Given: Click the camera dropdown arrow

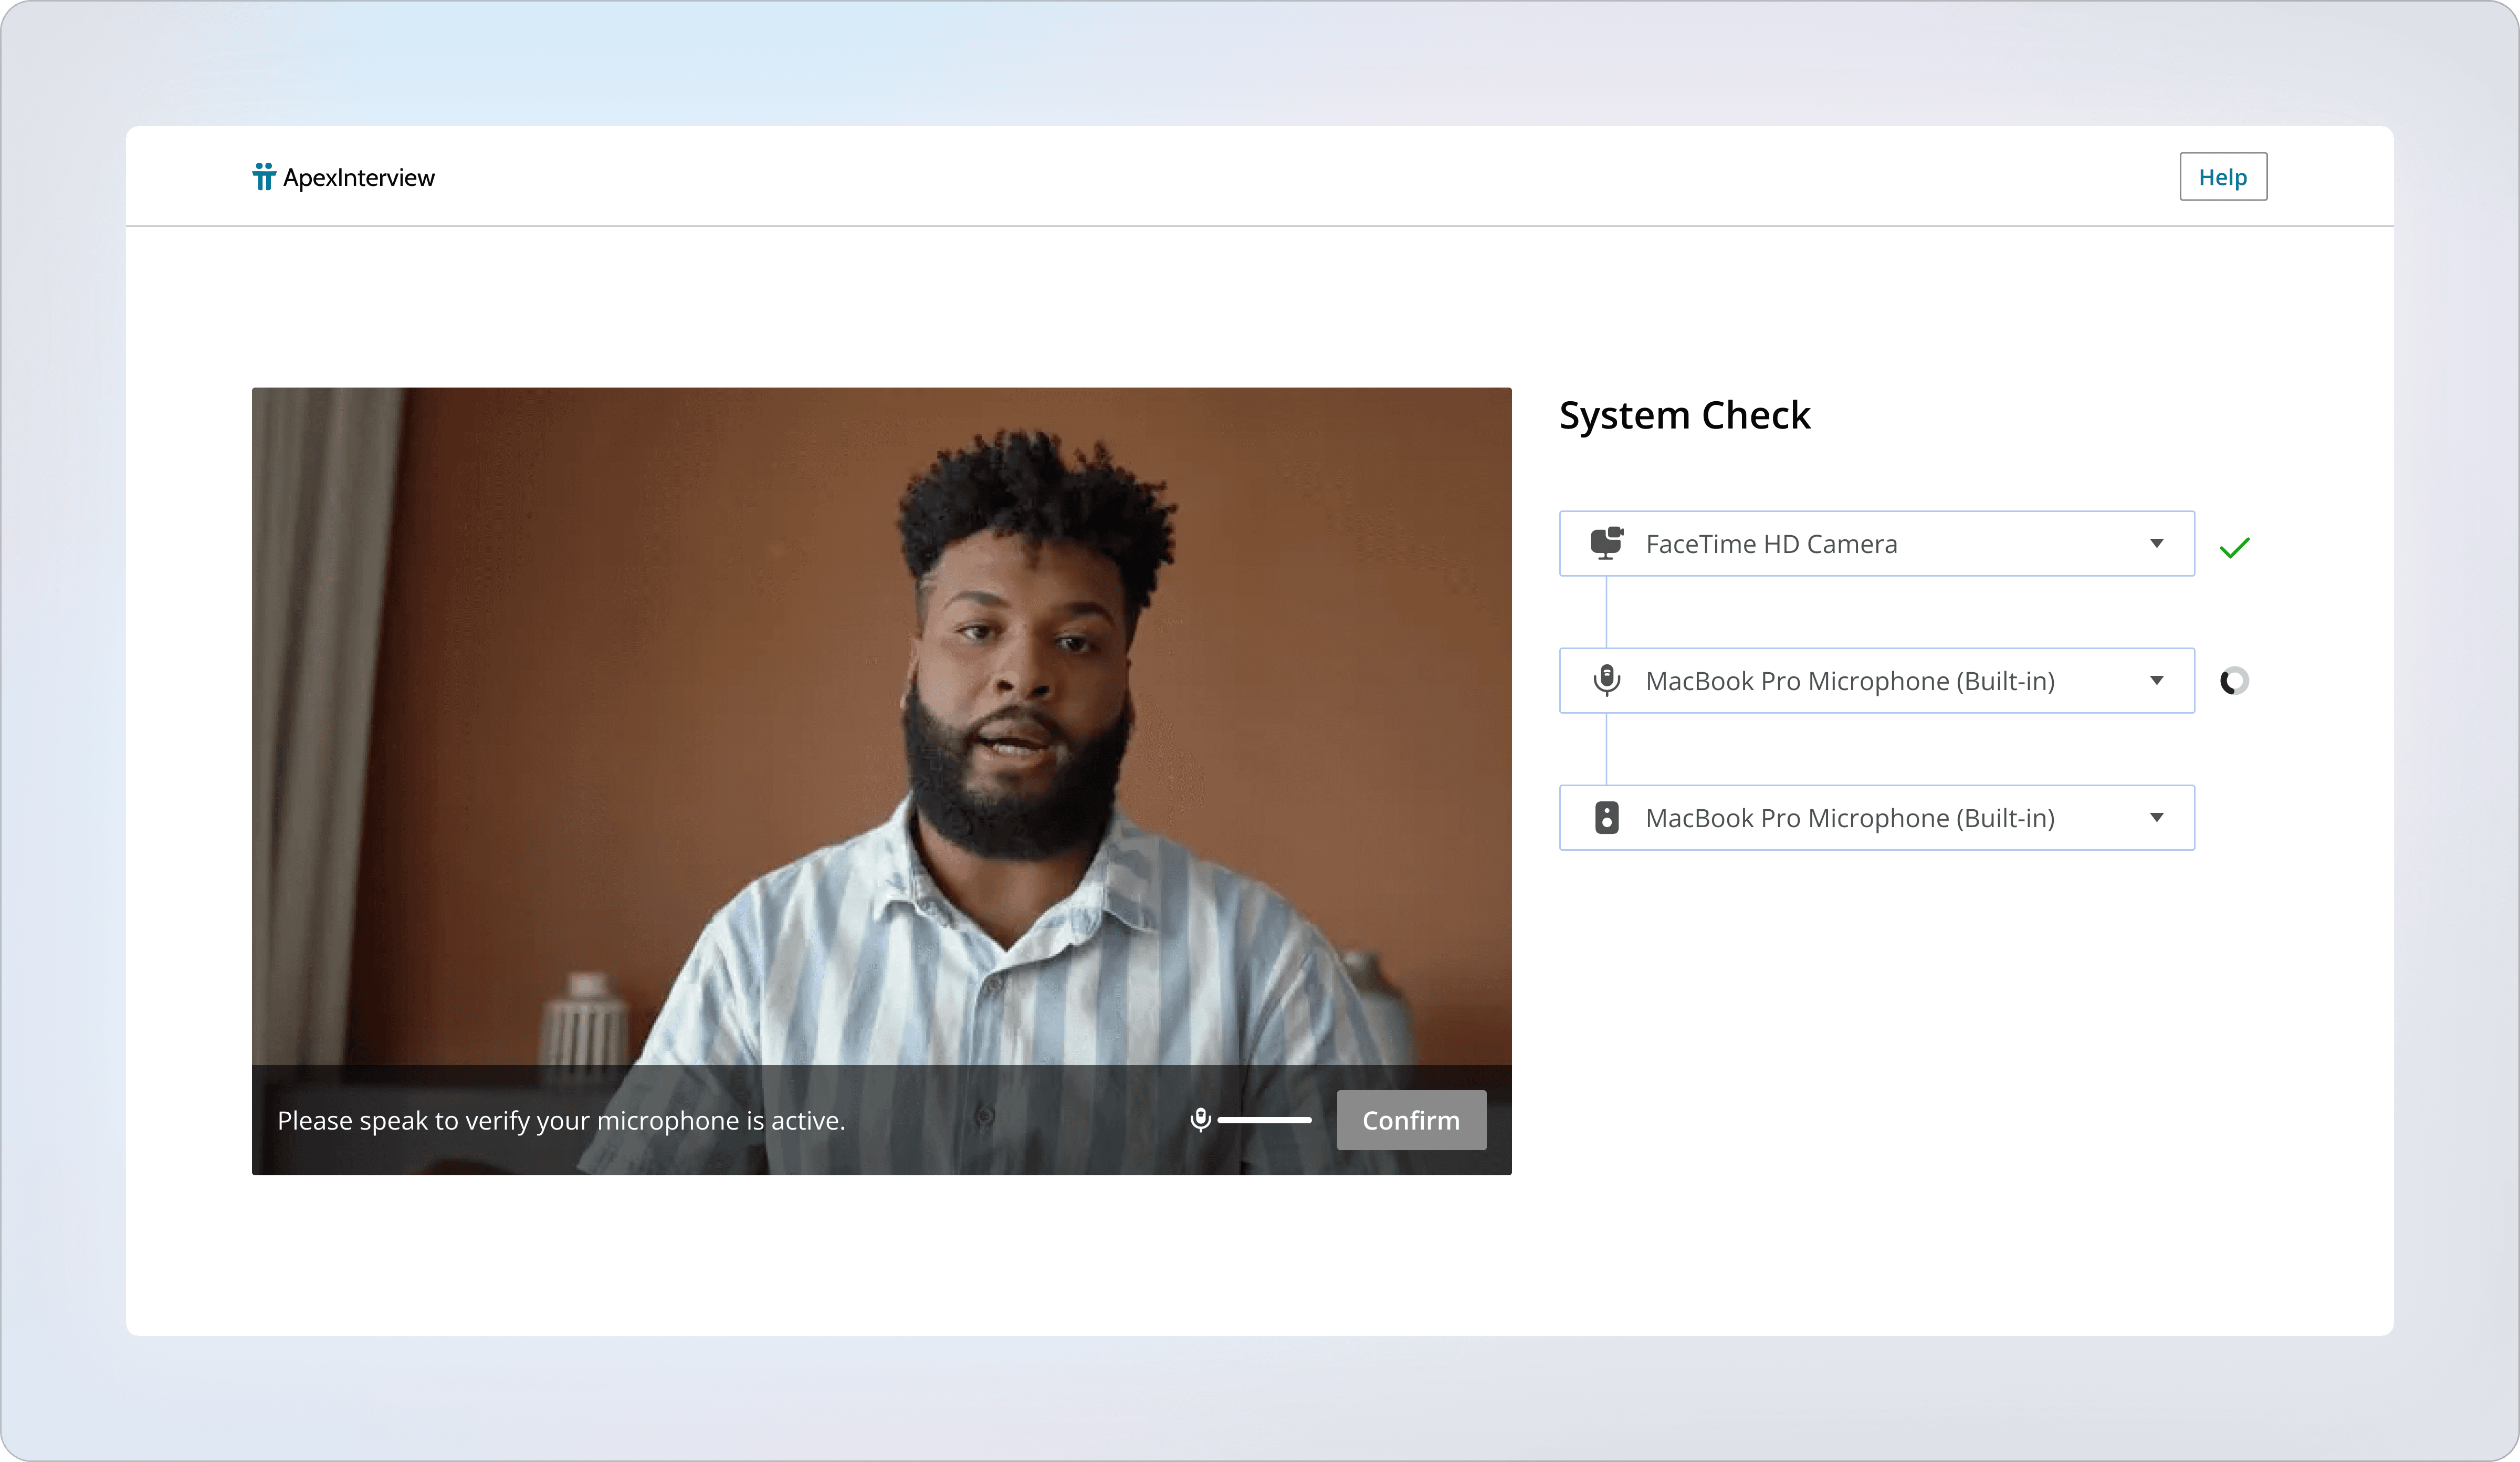Looking at the screenshot, I should 2156,543.
